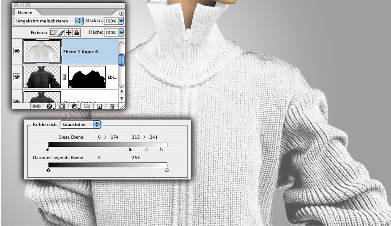Image resolution: width=391 pixels, height=226 pixels.
Task: Click the link layers icon in panel footer
Action: (36, 106)
